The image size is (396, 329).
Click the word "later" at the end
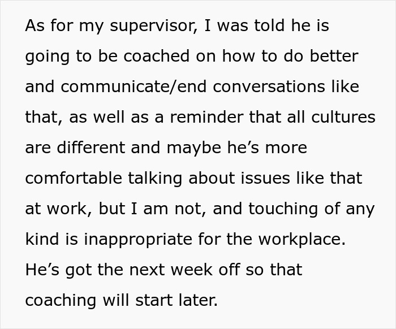coord(196,300)
